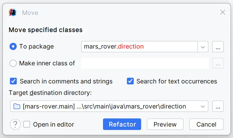
Task: Click the Make inner class of text field
Action: pos(145,63)
